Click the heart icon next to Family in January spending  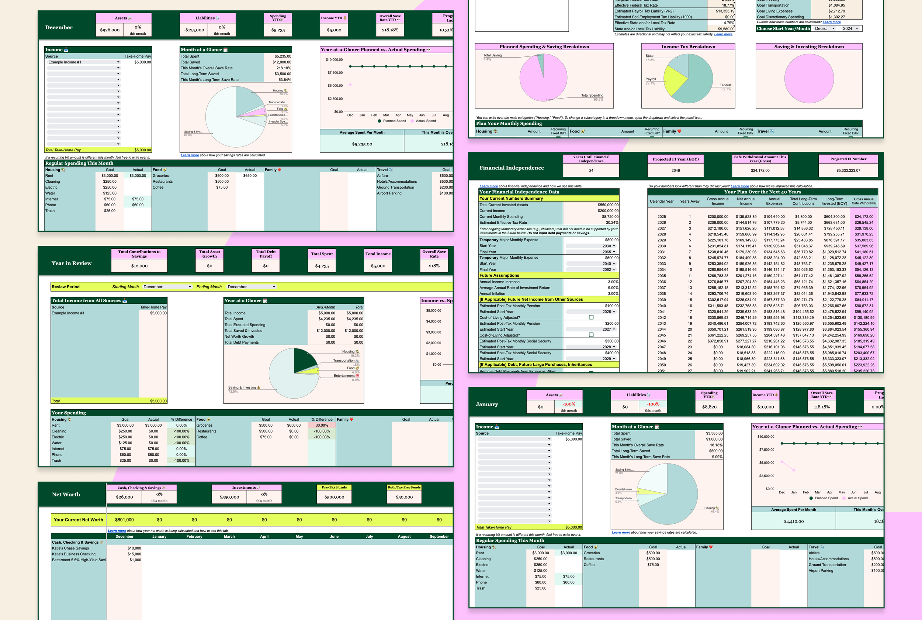(711, 547)
